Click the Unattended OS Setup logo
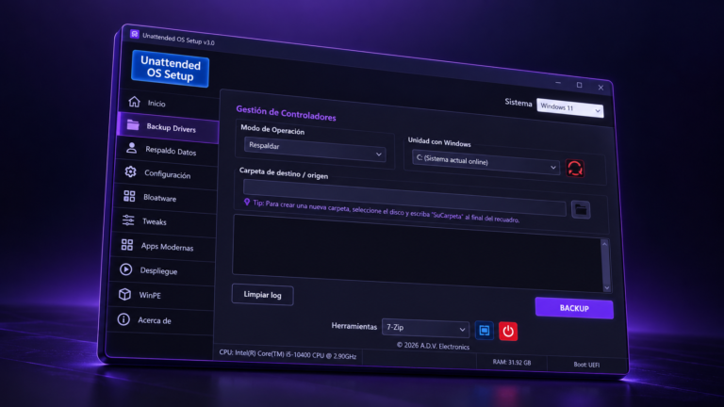This screenshot has width=724, height=407. (x=170, y=68)
